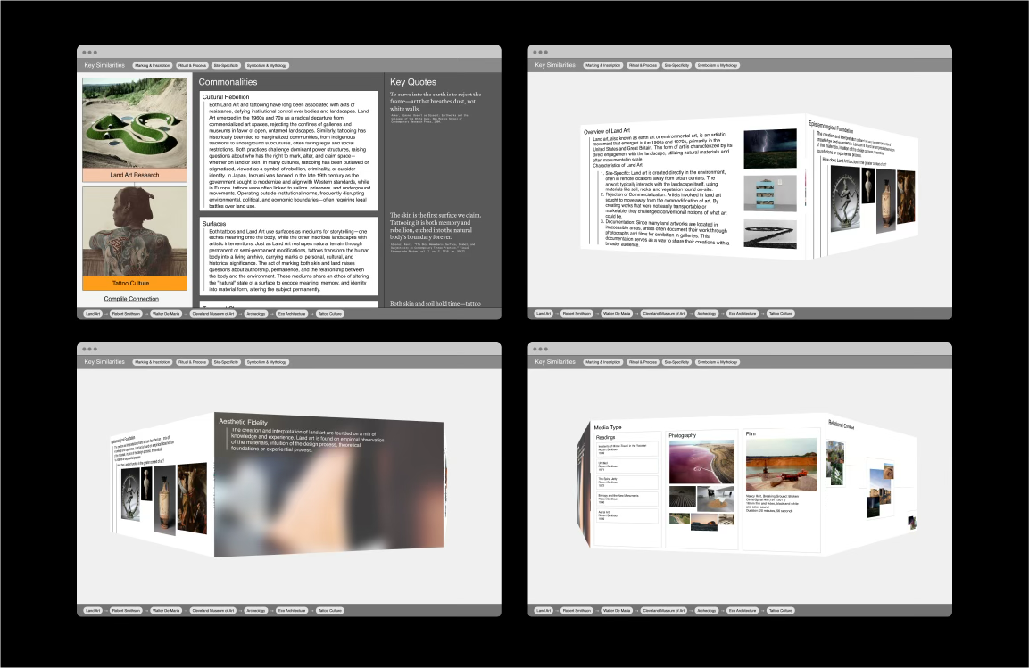Image resolution: width=1029 pixels, height=668 pixels.
Task: Choose Symbolism & Mythology tag in Commonalities window
Action: (x=267, y=65)
